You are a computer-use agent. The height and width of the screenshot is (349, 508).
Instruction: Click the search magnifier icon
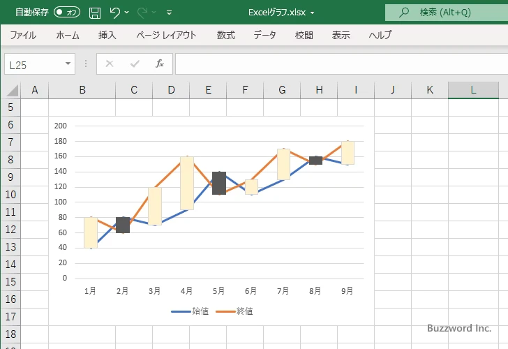click(403, 13)
